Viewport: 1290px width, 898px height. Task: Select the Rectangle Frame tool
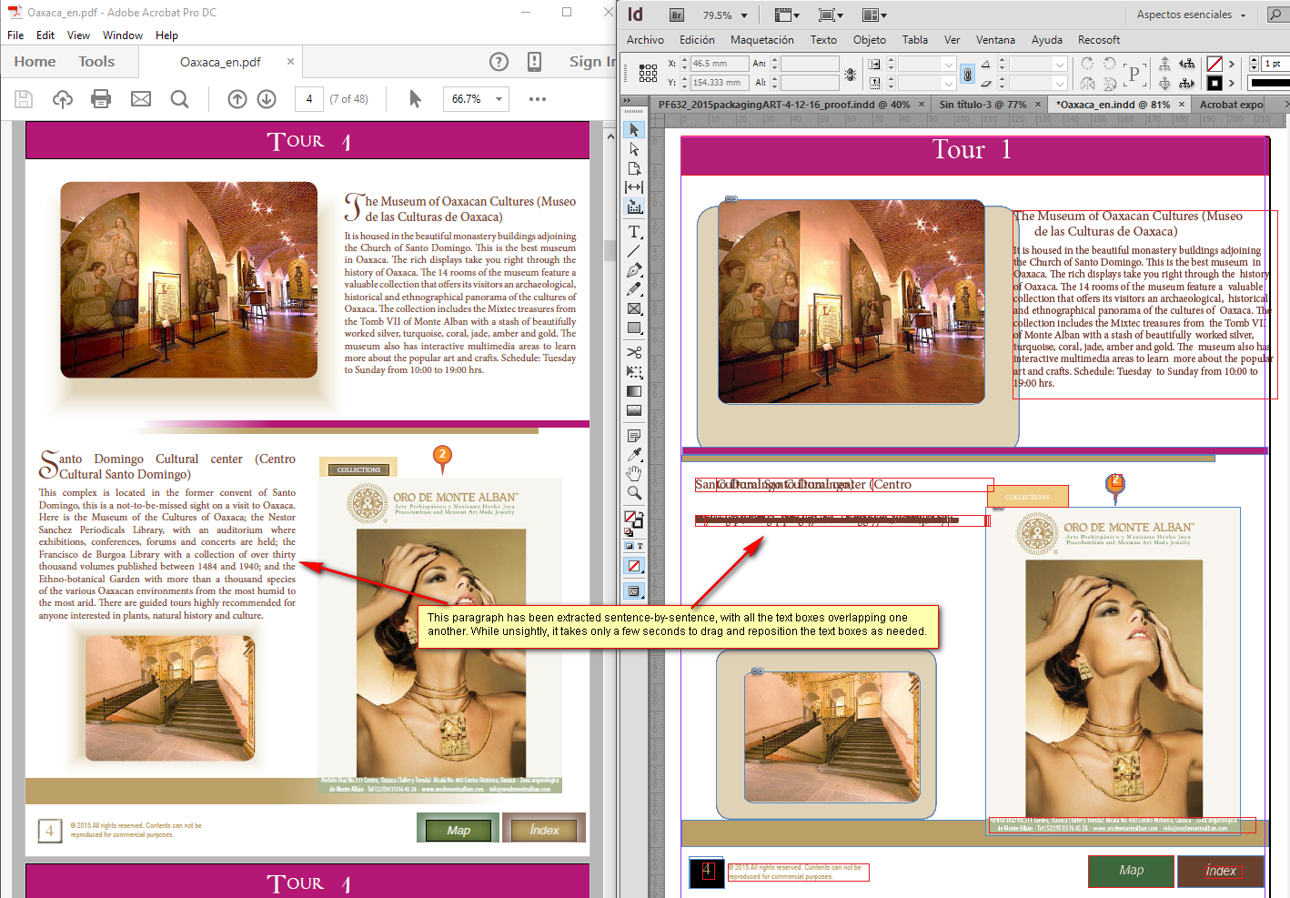[634, 308]
